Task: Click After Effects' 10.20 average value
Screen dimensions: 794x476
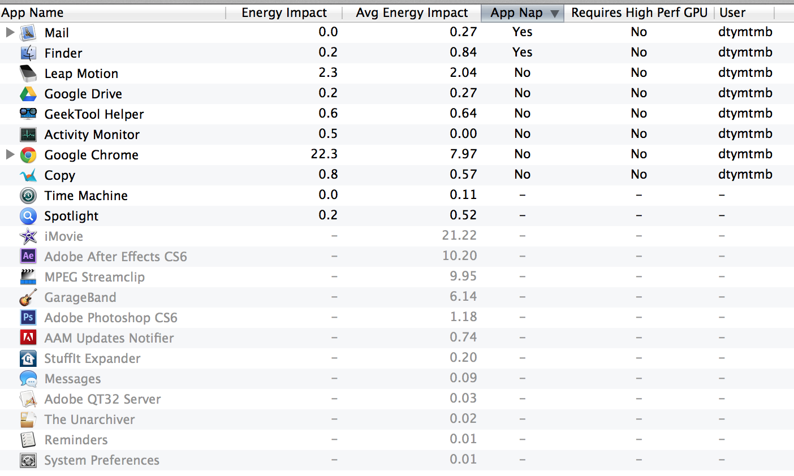Action: point(459,256)
